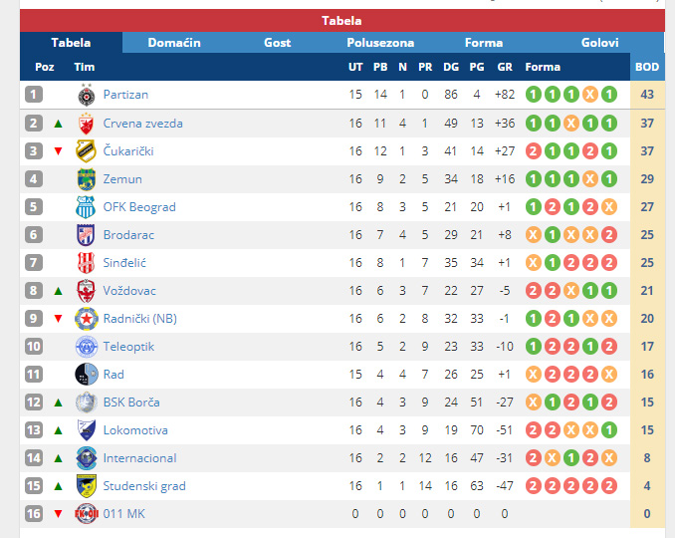
Task: Click the BOD column header
Action: (x=647, y=67)
